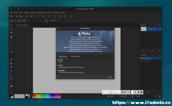Screen dimensions: 172x106
Task: Pick the red palette swatch
Action: pyautogui.click(x=33, y=95)
